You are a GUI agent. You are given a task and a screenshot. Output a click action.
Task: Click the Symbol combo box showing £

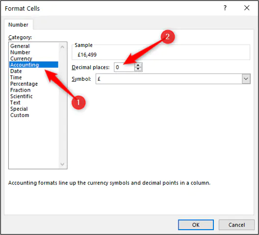pos(173,79)
